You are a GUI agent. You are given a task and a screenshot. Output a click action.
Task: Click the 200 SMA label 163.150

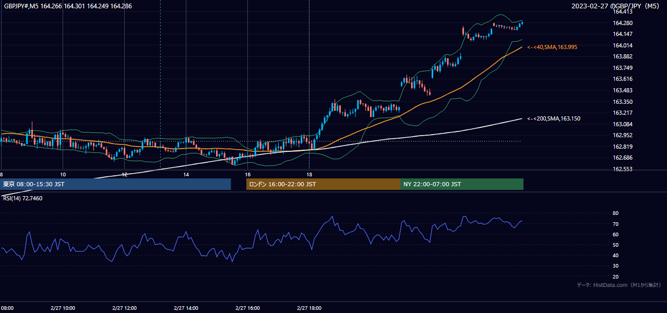553,118
